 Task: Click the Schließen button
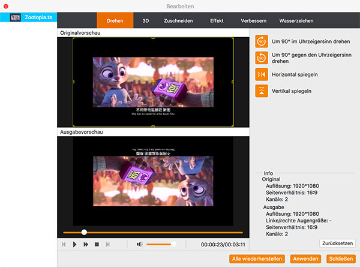(x=341, y=259)
